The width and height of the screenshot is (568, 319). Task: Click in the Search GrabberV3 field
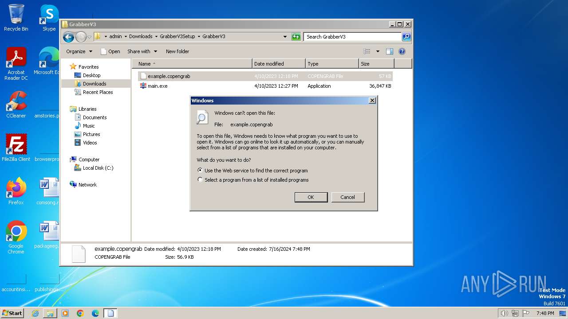coord(353,37)
